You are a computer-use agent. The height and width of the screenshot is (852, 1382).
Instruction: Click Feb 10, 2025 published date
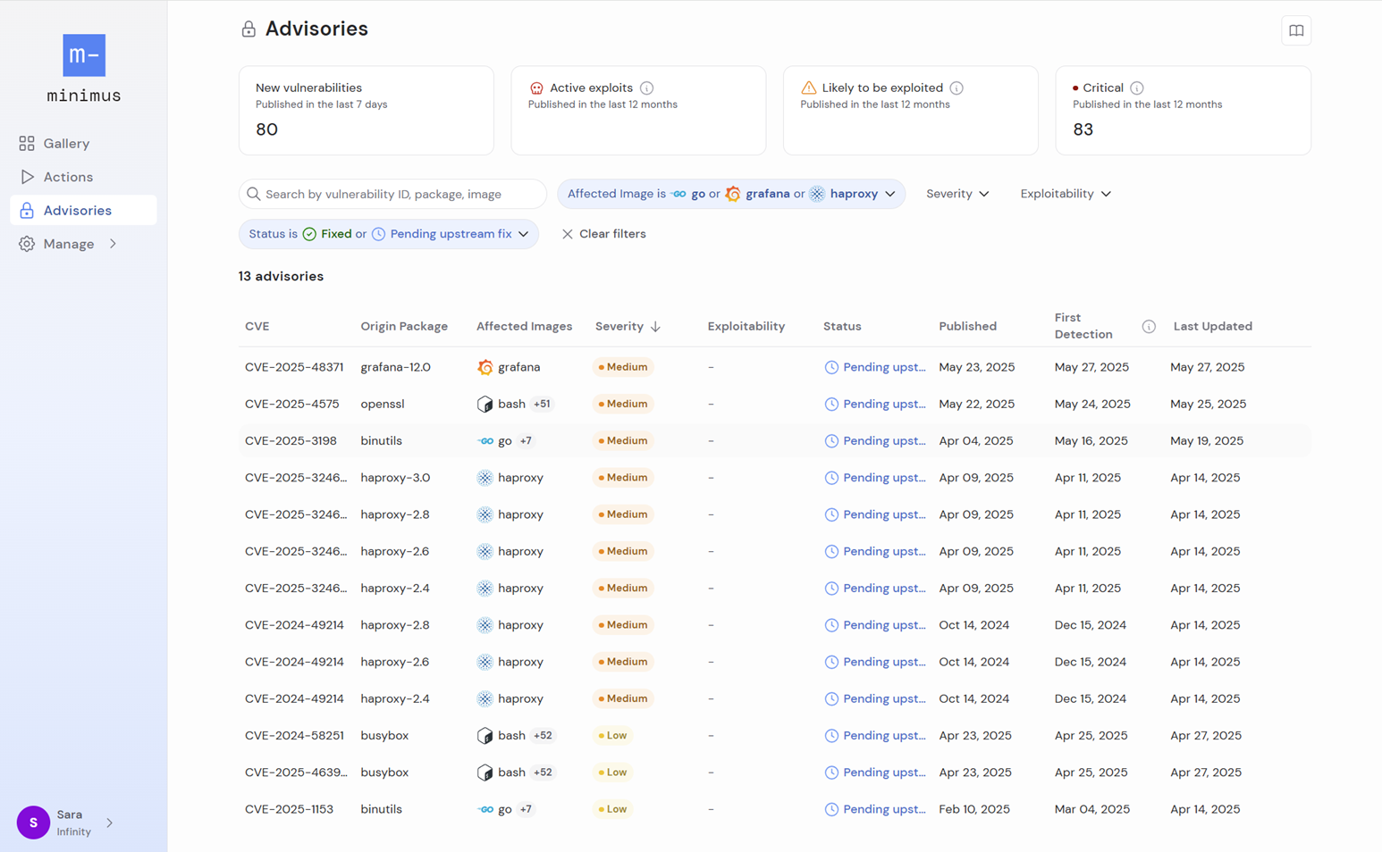coord(974,809)
